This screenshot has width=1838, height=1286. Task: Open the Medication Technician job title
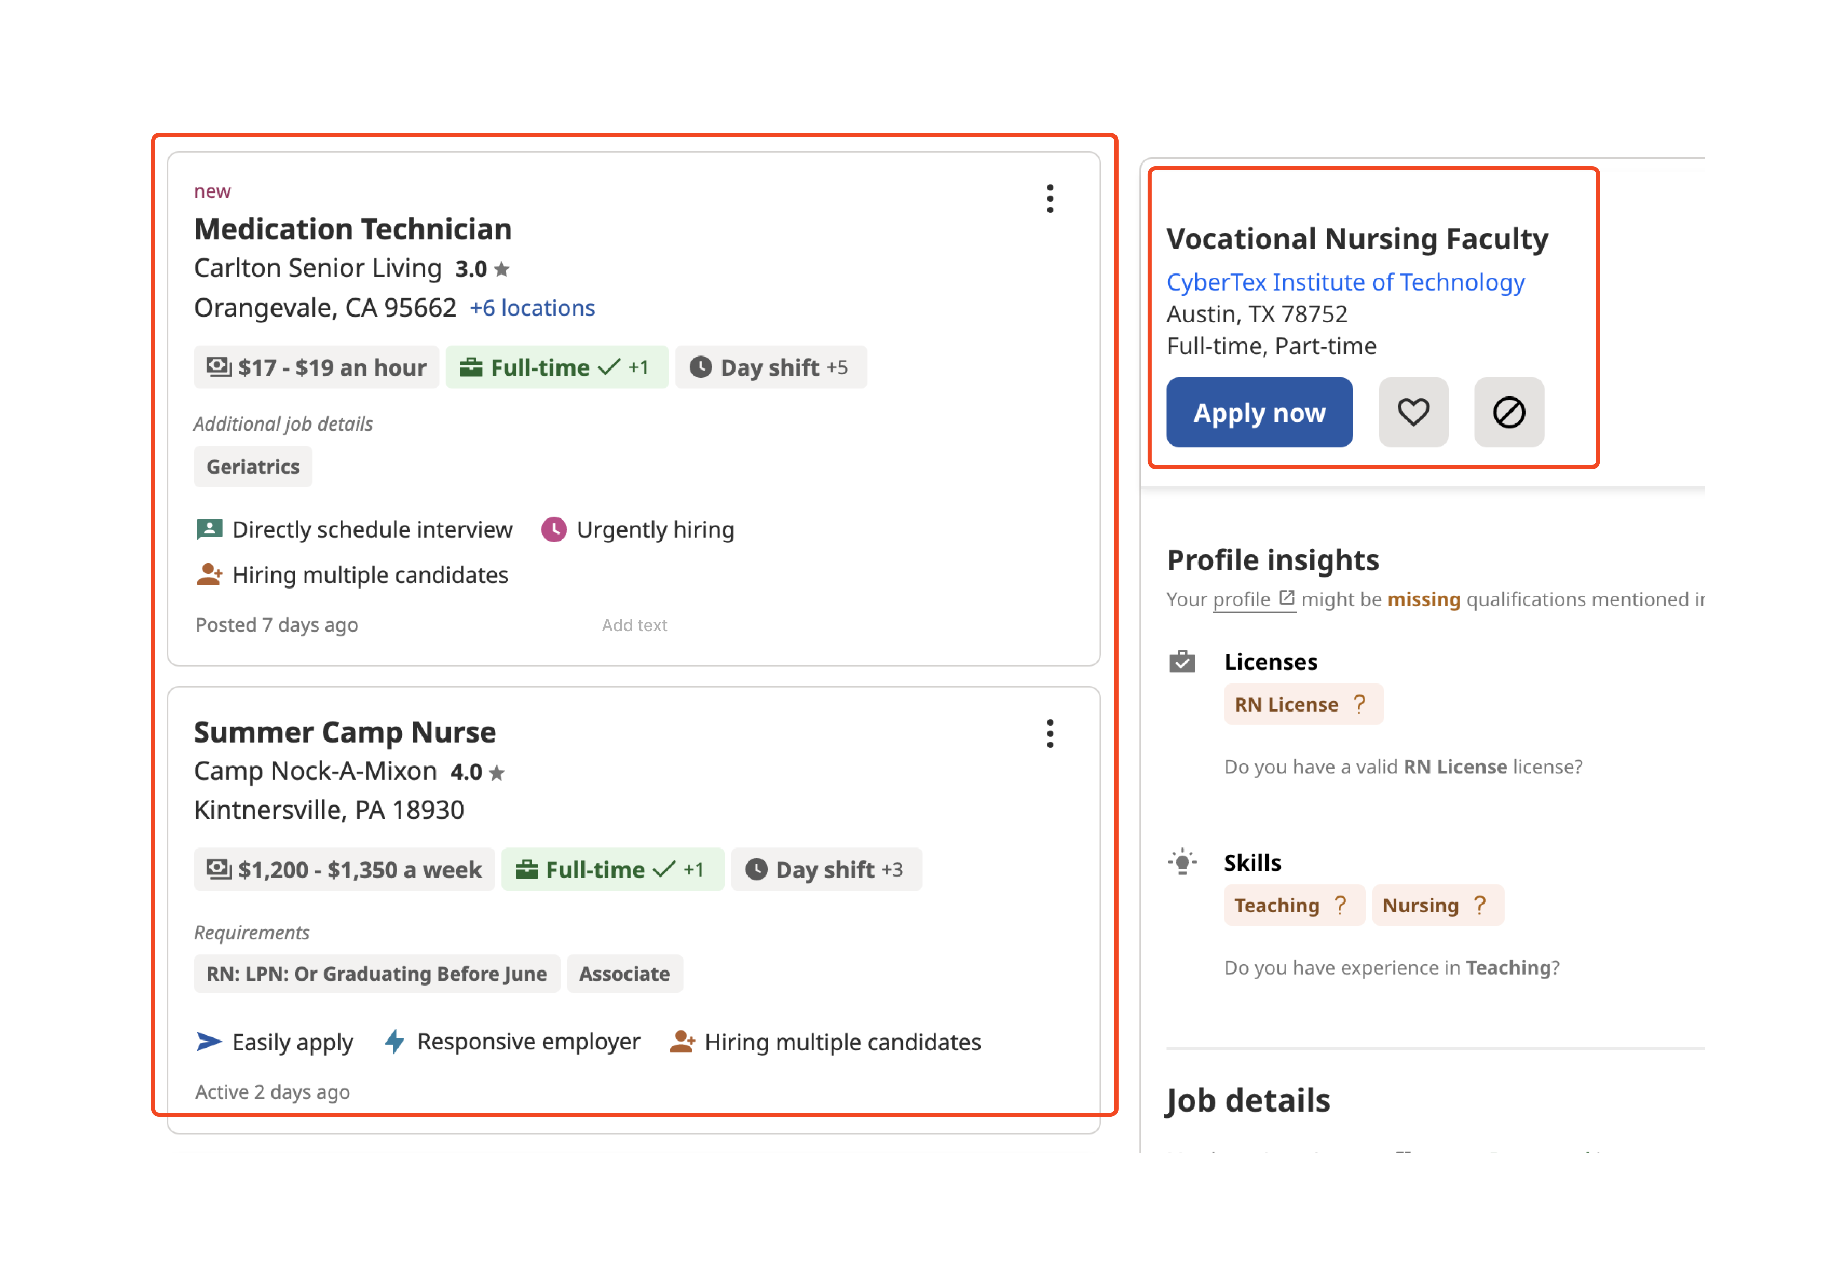pyautogui.click(x=352, y=230)
